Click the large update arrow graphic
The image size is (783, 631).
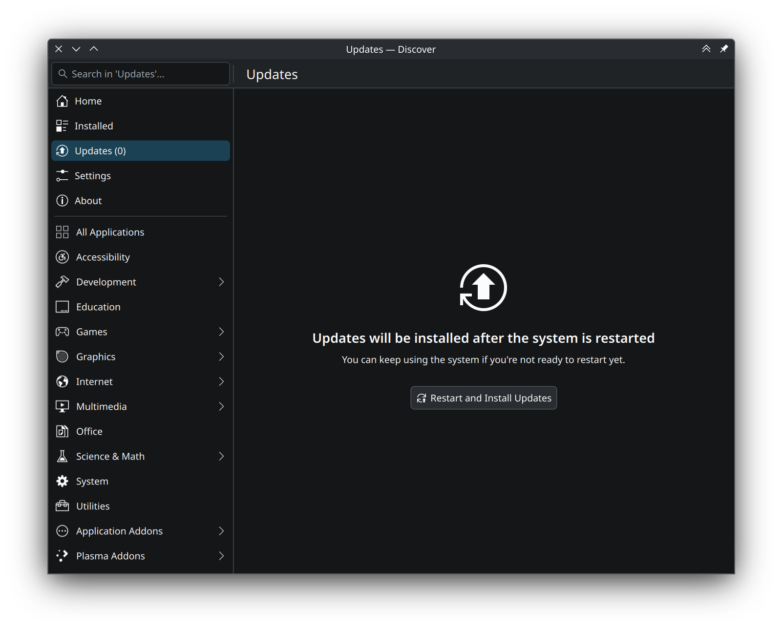[x=483, y=288]
